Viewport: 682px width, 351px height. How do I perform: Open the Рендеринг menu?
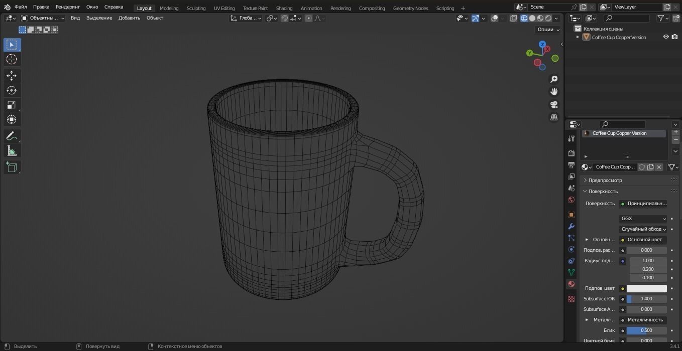point(68,7)
